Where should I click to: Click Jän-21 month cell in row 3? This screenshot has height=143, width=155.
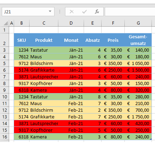pyautogui.click(x=71, y=50)
